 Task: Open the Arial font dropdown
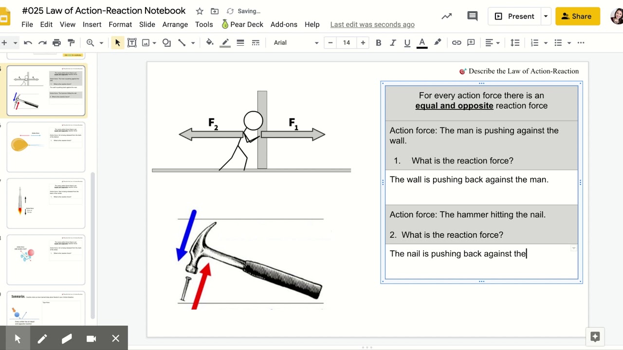(x=295, y=43)
